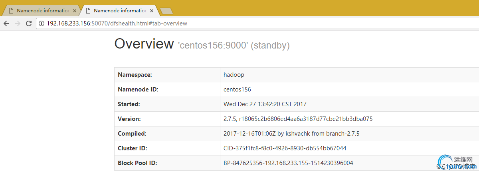This screenshot has width=479, height=173.
Task: Click the 'centos156:9000' (standby) subtitle
Action: 234,45
